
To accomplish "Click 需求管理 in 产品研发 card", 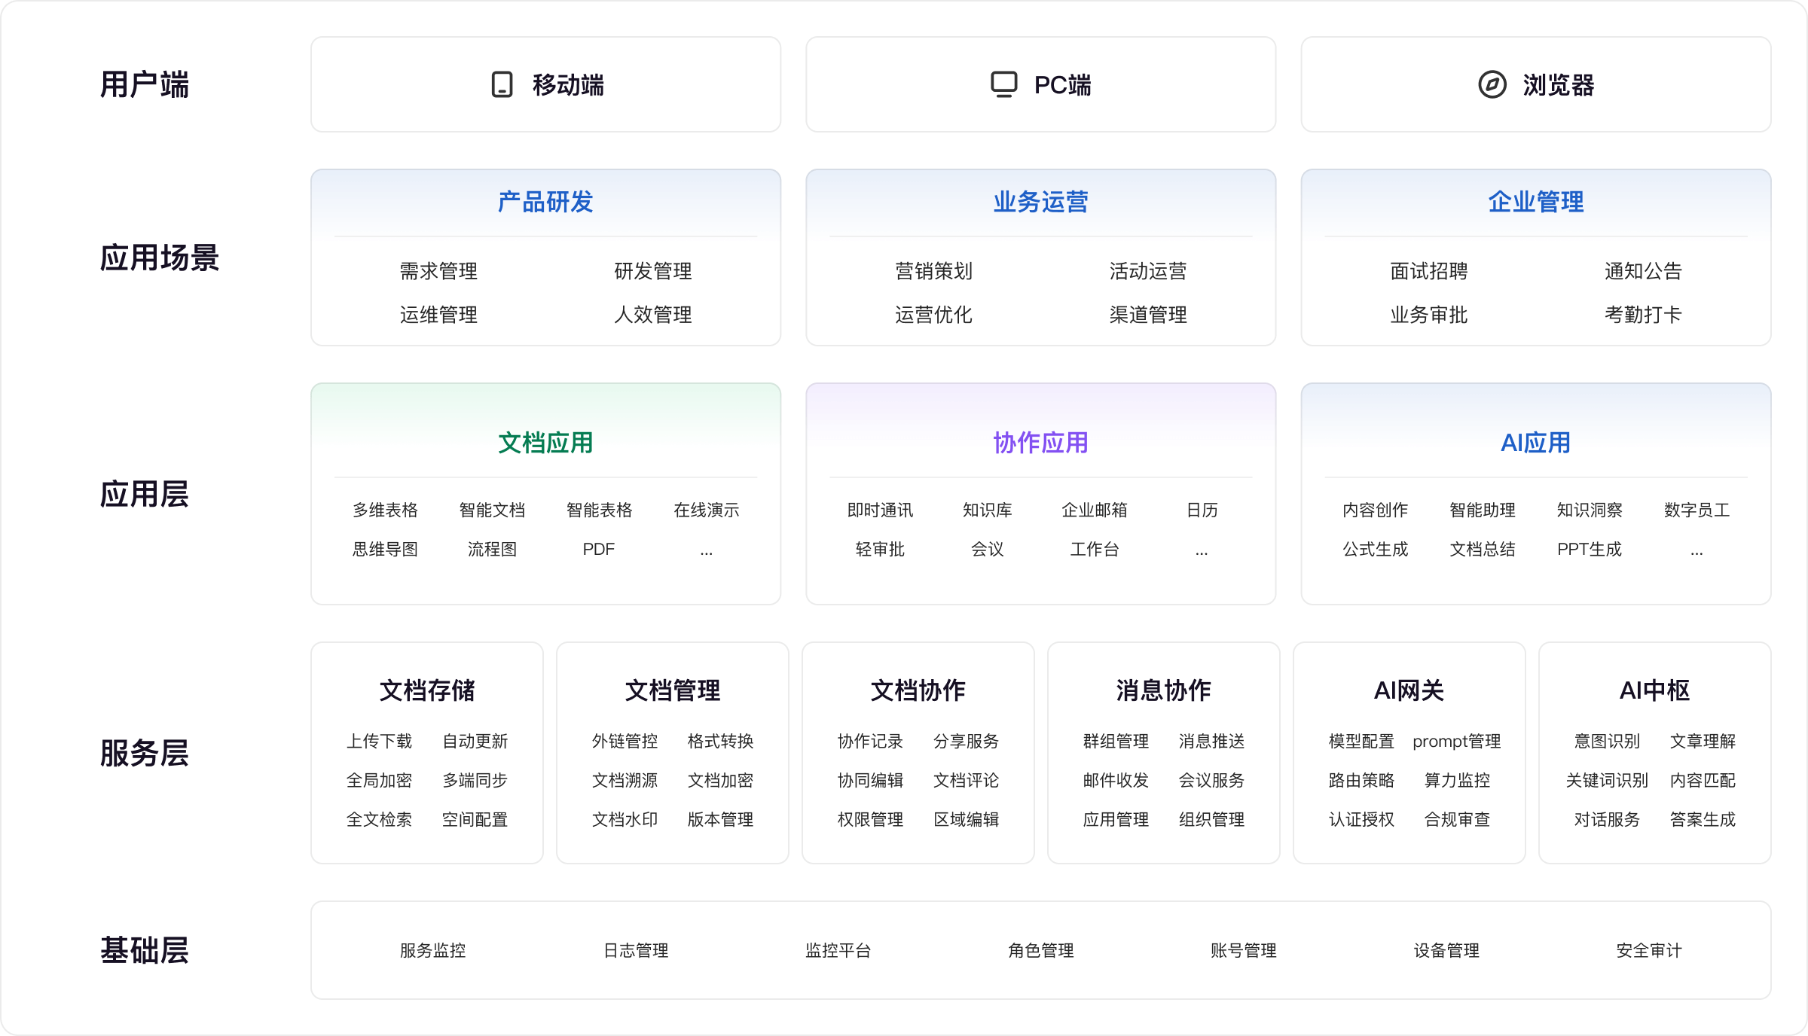I will point(438,271).
